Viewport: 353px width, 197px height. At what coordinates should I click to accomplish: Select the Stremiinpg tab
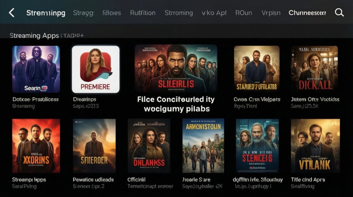pyautogui.click(x=46, y=13)
